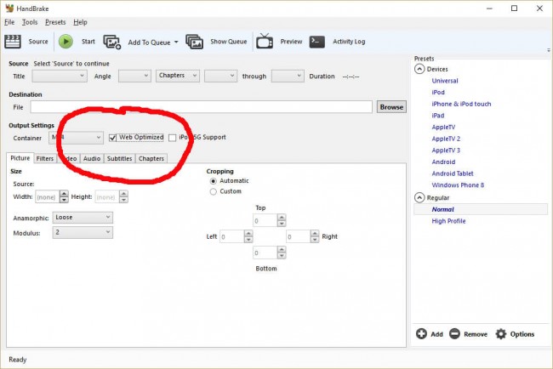The image size is (553, 369).
Task: Switch to the Audio tab
Action: 92,159
